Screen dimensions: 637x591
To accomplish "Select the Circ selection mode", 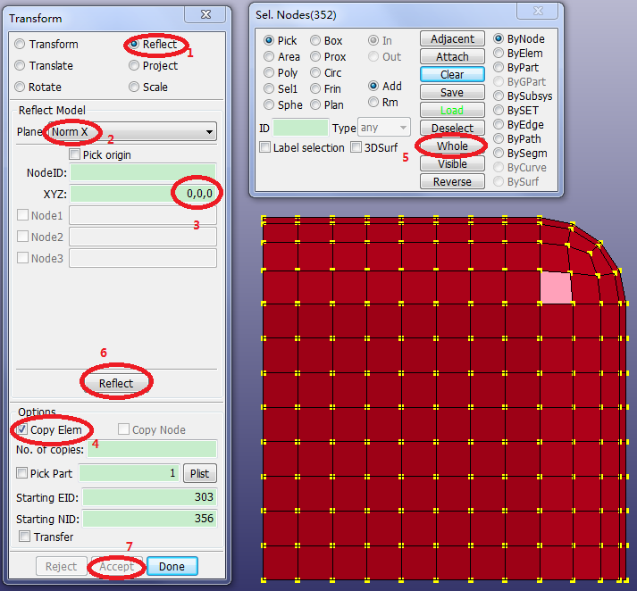I will (x=315, y=72).
